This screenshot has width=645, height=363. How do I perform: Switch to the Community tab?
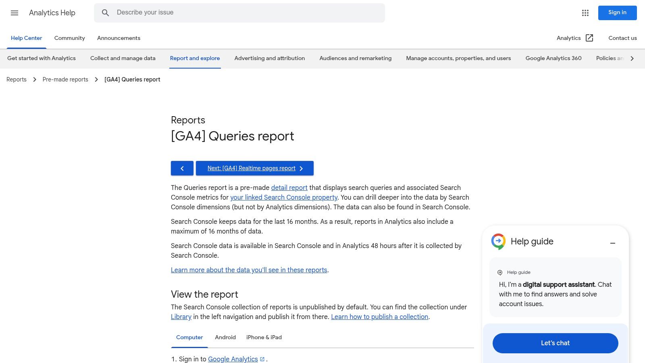coord(69,38)
